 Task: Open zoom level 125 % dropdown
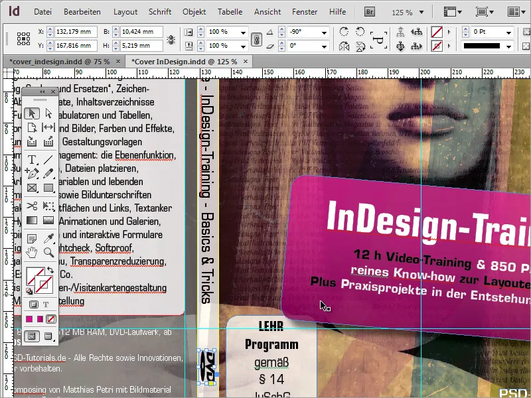(x=421, y=13)
